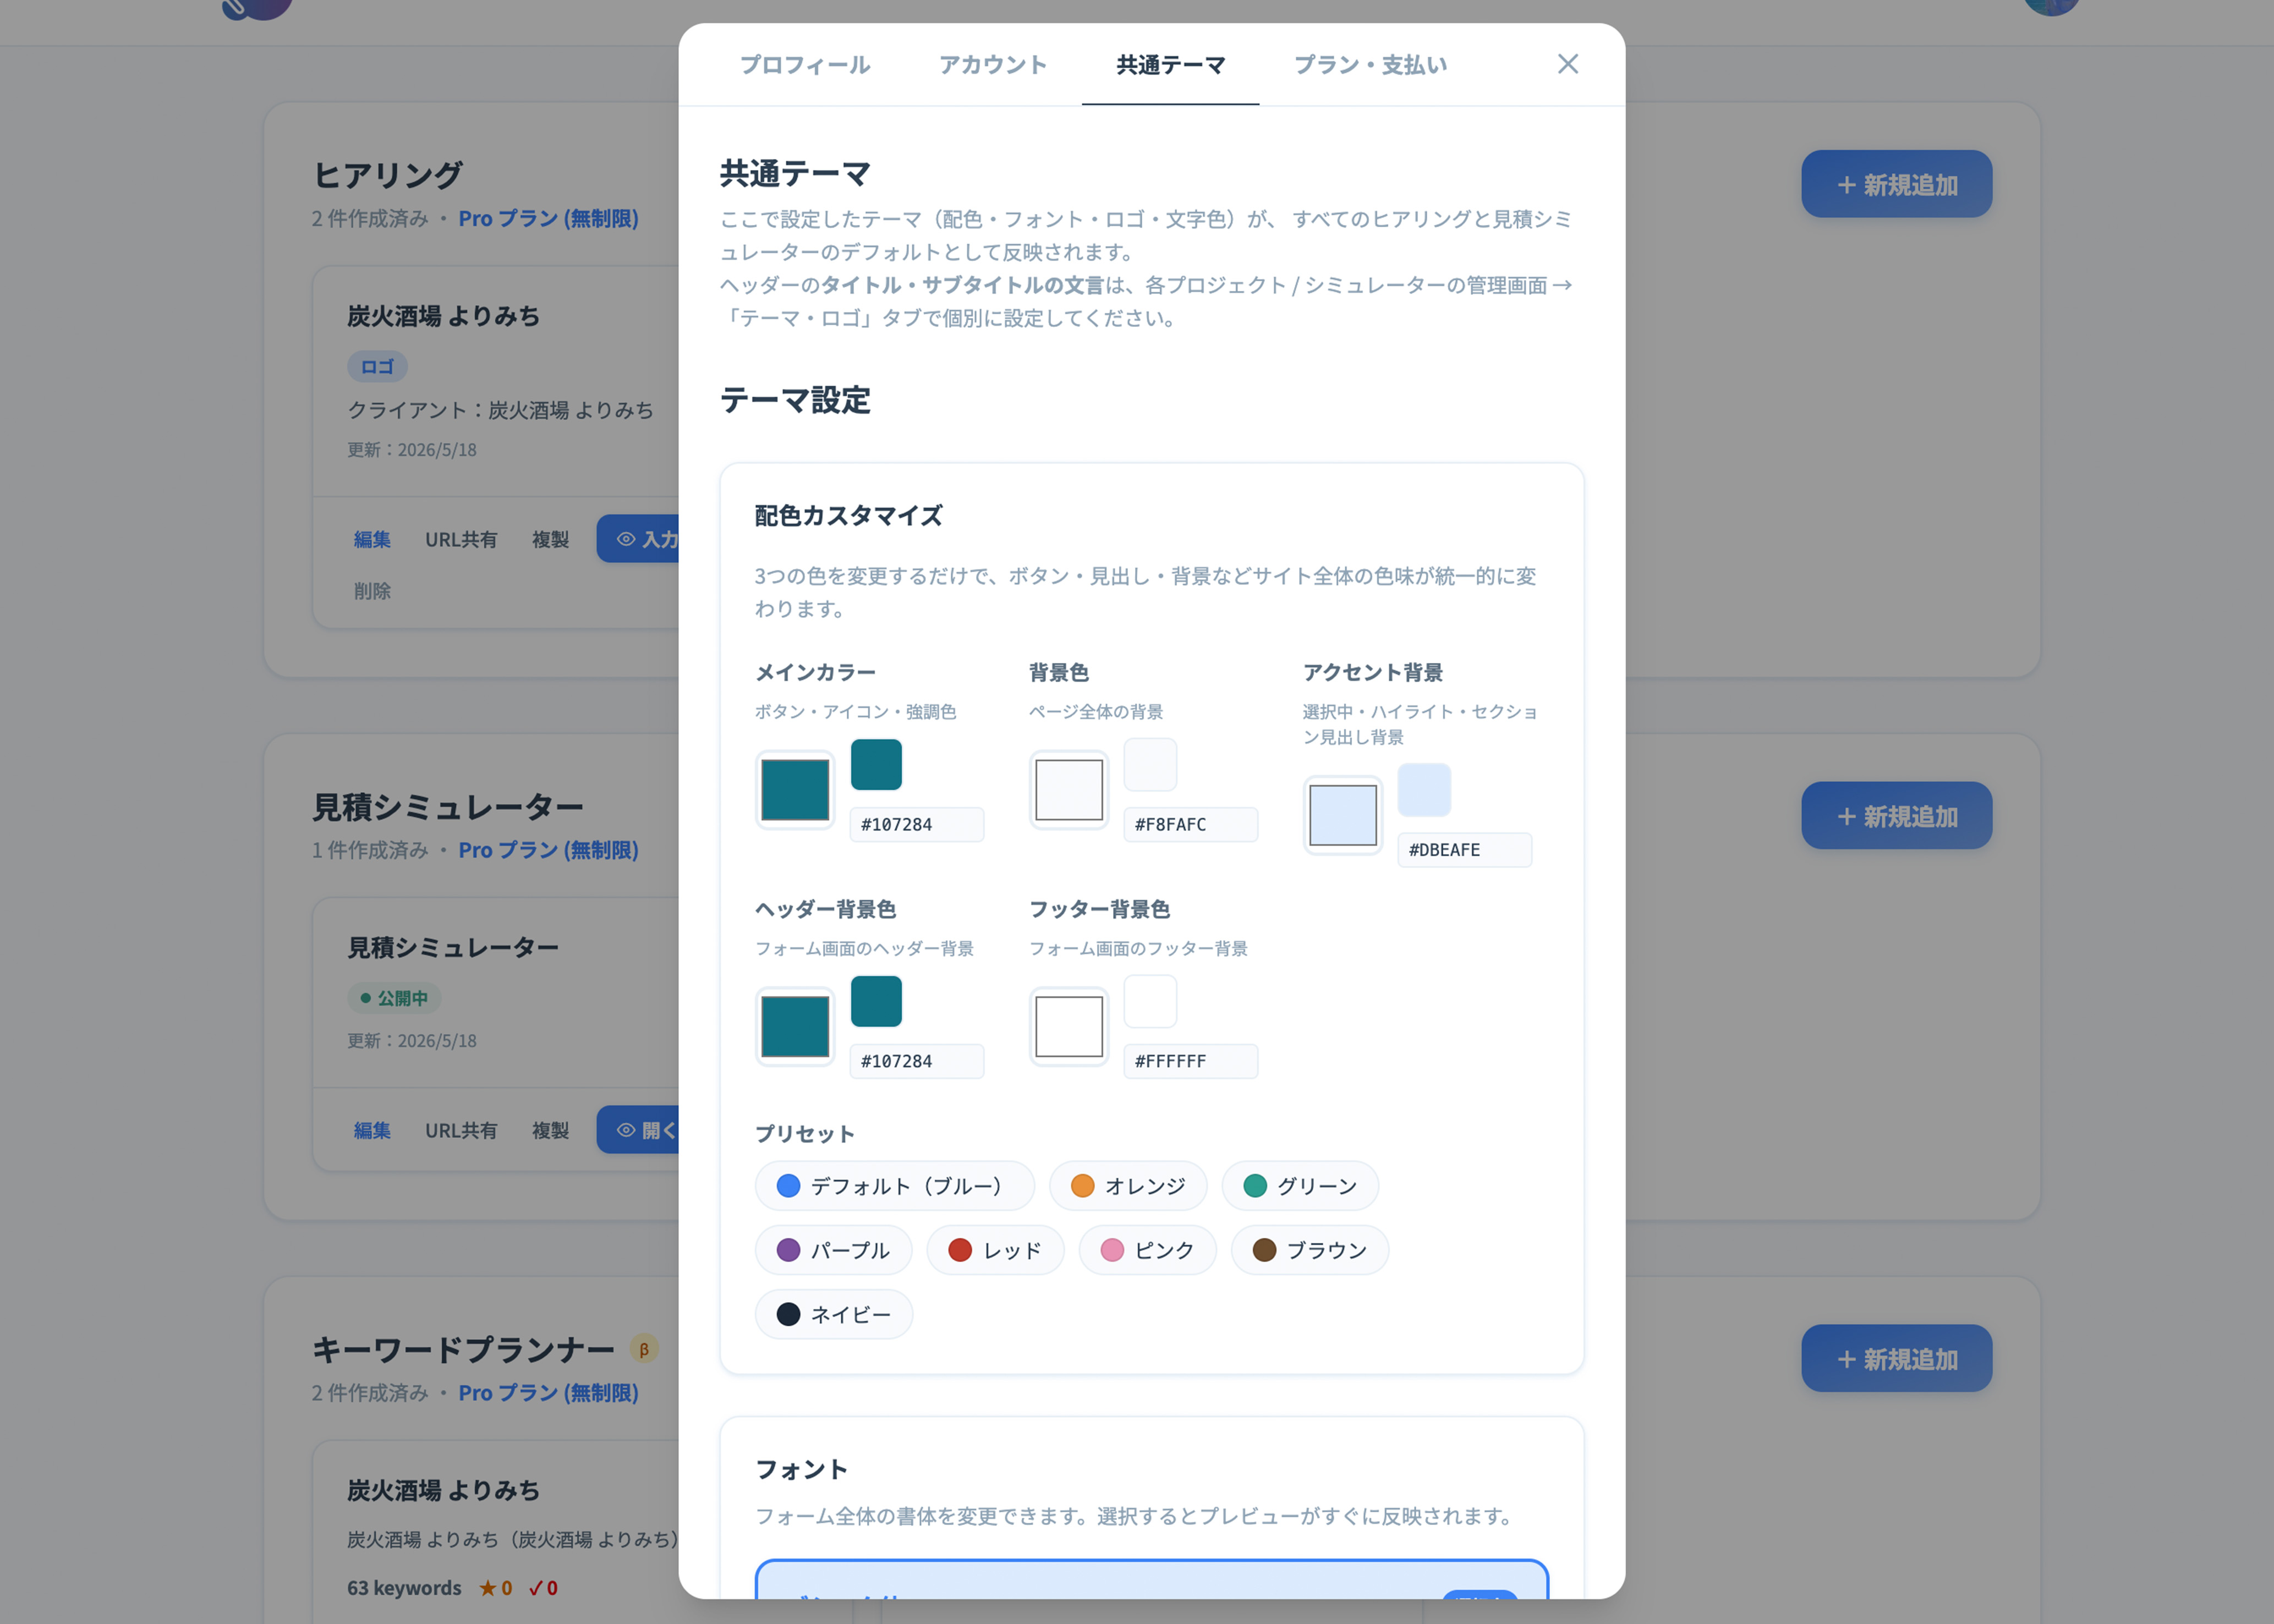Click the ロゴ badge on the hearing card
This screenshot has height=1624, width=2274.
[377, 367]
